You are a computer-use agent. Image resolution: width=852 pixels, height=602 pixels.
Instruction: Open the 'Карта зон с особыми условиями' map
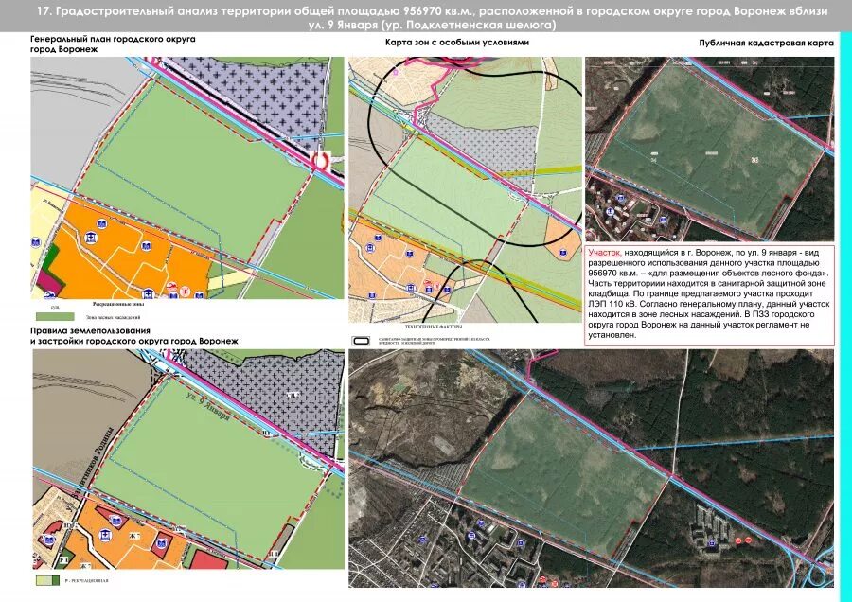(465, 189)
